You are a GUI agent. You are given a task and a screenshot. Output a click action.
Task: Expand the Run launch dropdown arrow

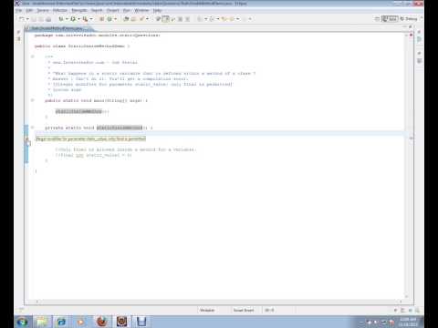[78, 19]
